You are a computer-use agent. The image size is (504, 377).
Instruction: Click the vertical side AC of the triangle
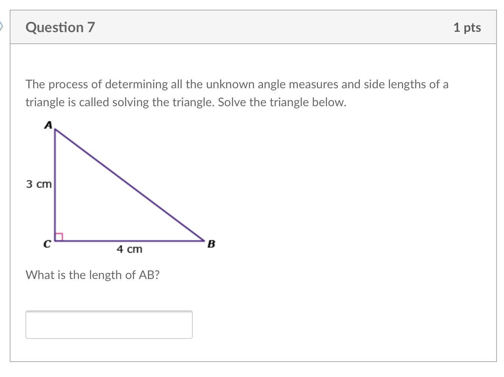tap(55, 185)
